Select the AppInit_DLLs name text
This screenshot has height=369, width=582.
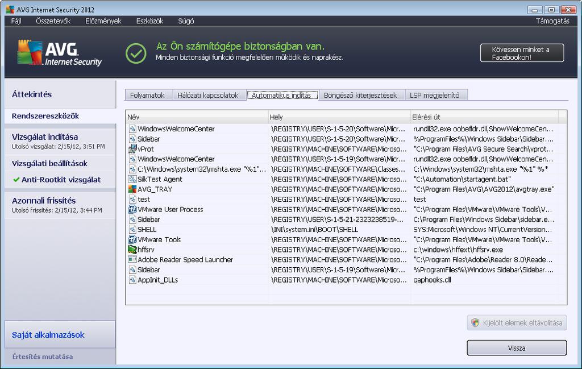[158, 280]
